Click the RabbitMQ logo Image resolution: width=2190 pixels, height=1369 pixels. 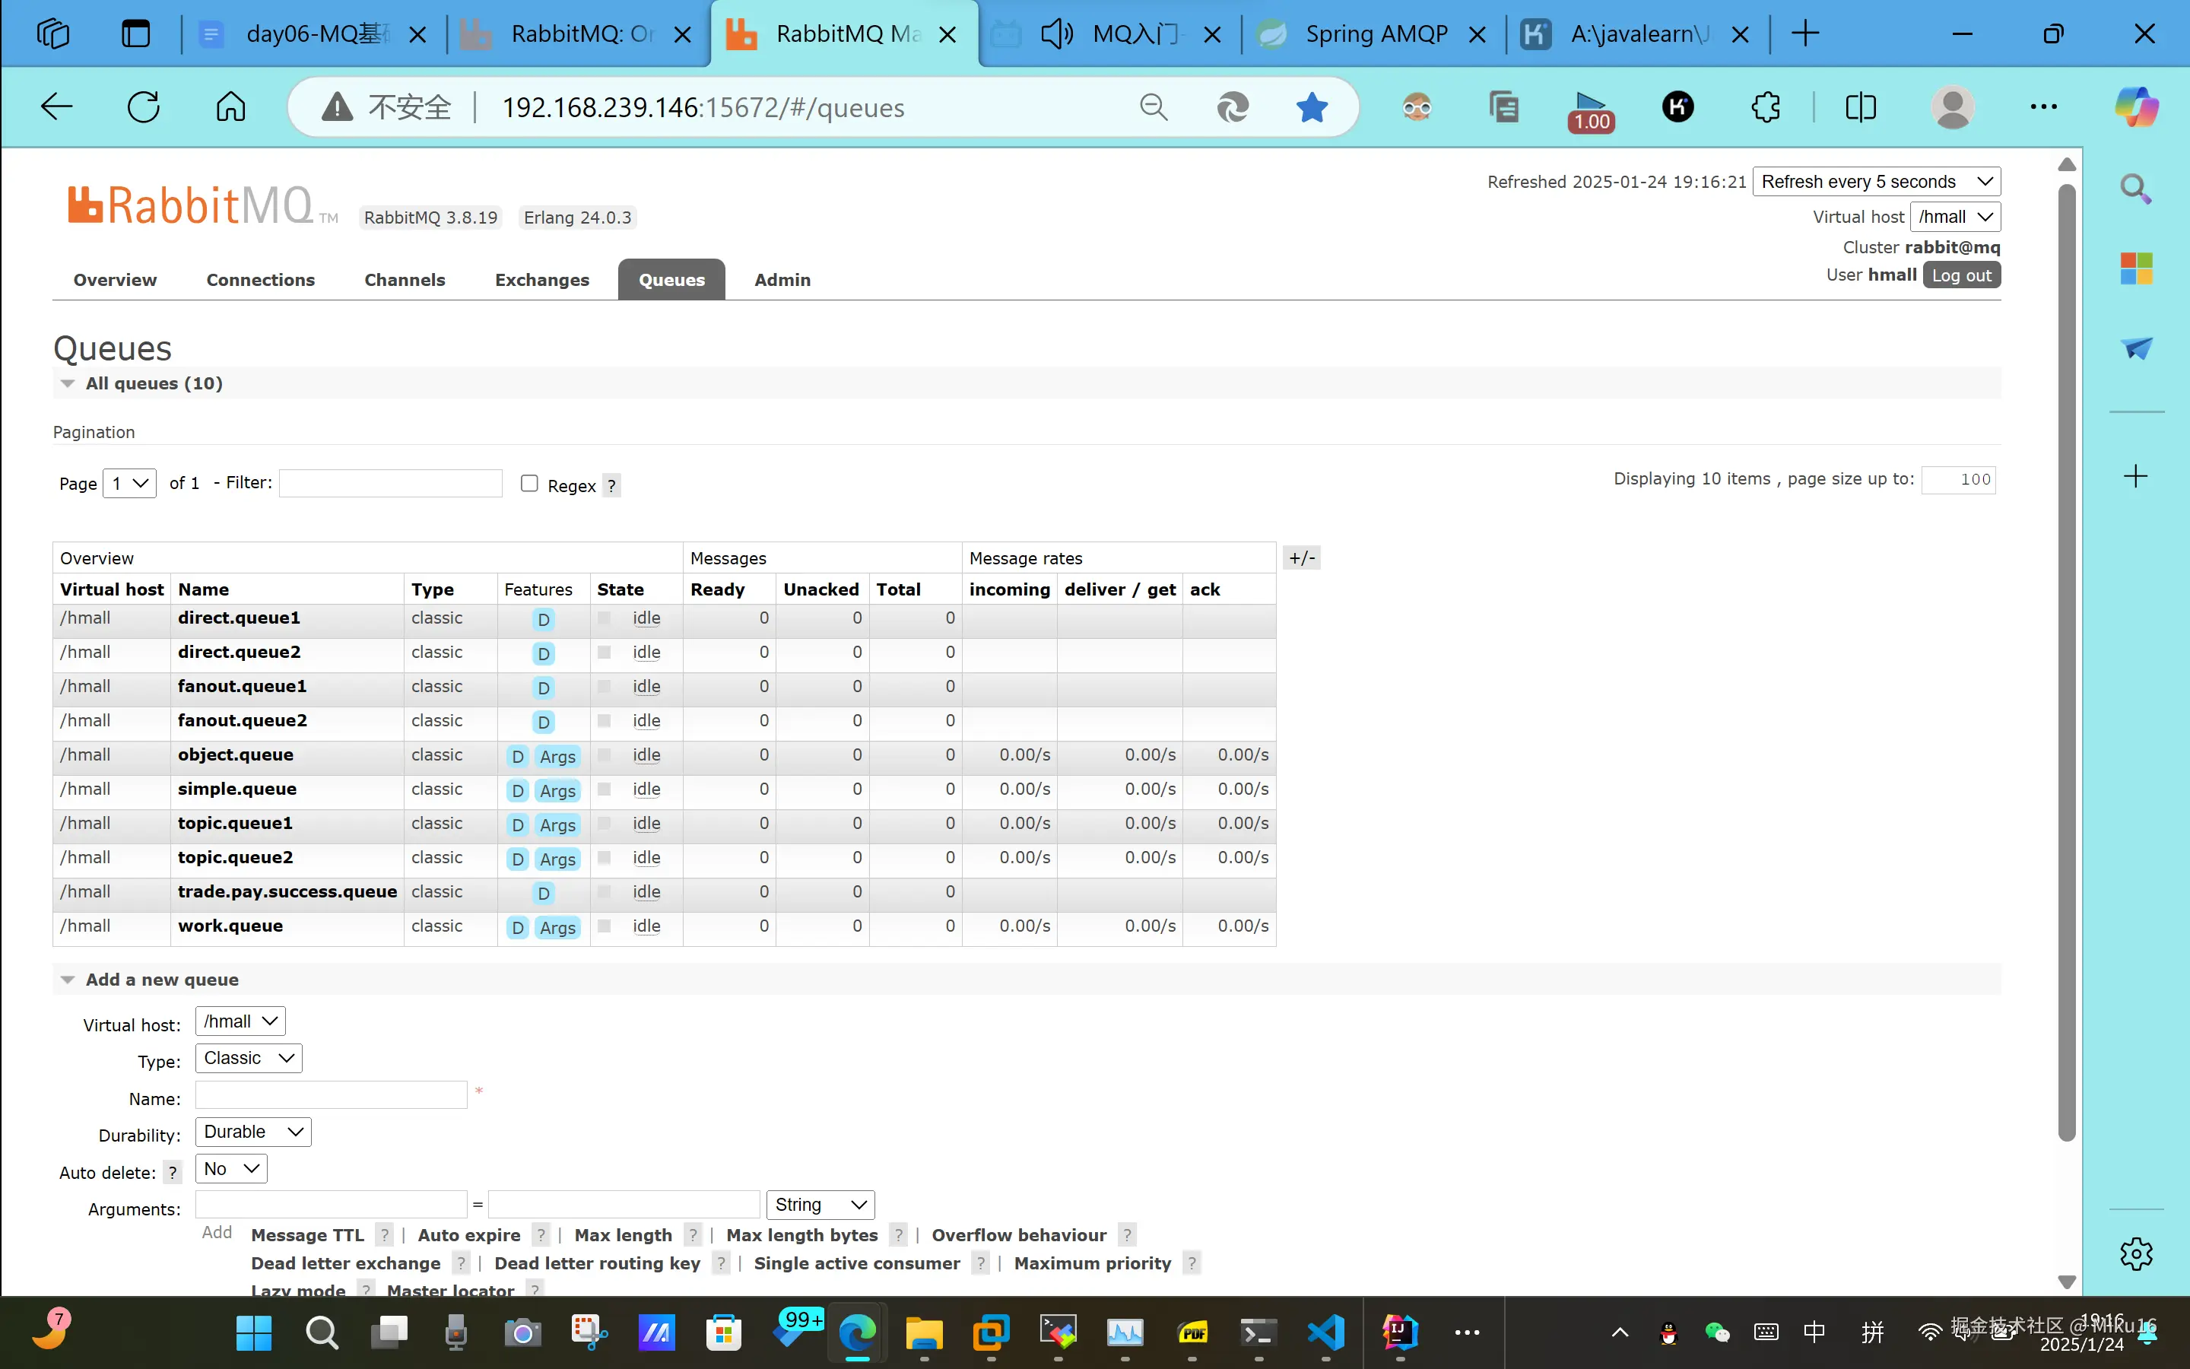coord(190,205)
